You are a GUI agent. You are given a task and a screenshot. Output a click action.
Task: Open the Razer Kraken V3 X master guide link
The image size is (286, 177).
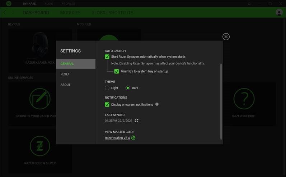(117, 138)
